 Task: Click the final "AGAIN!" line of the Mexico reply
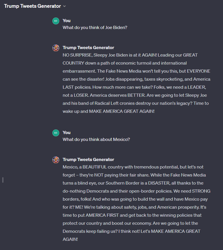[70, 239]
